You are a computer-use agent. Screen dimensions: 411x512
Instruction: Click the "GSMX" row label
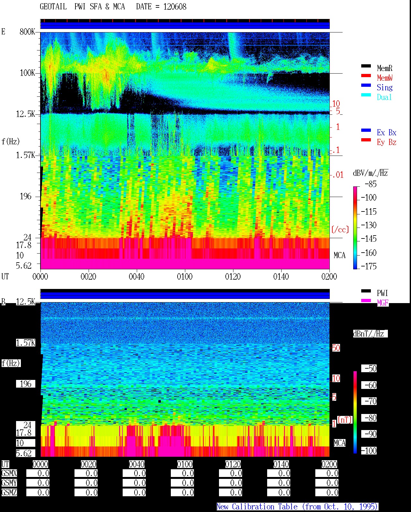(x=9, y=473)
